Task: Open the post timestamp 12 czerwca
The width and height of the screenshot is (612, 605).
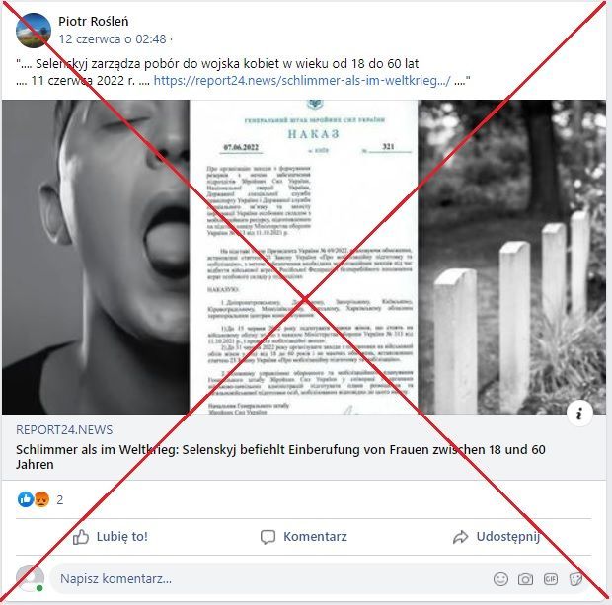Action: point(113,39)
